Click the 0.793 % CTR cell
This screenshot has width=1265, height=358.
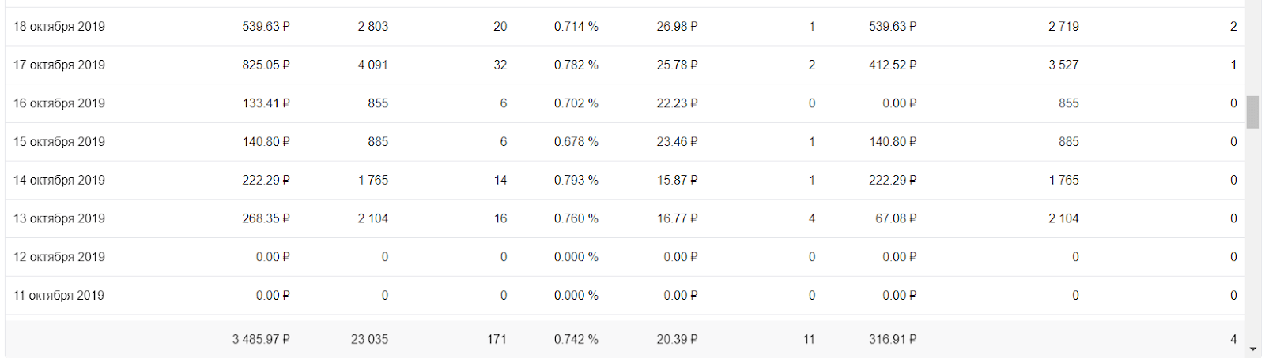[576, 181]
